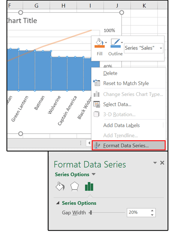Click the orange cumulative percentage line

pos(67,39)
